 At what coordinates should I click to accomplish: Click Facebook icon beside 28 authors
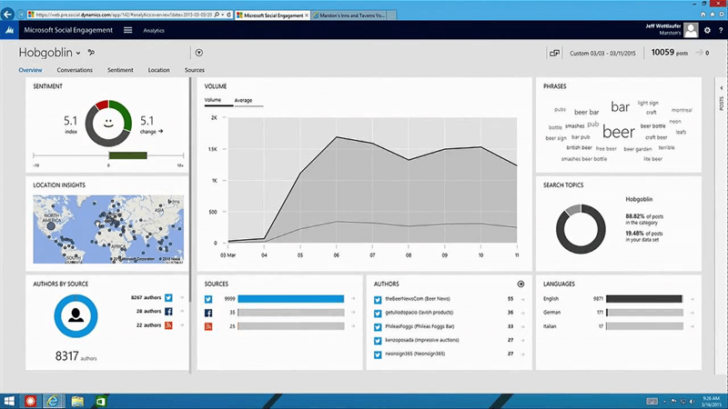(168, 312)
